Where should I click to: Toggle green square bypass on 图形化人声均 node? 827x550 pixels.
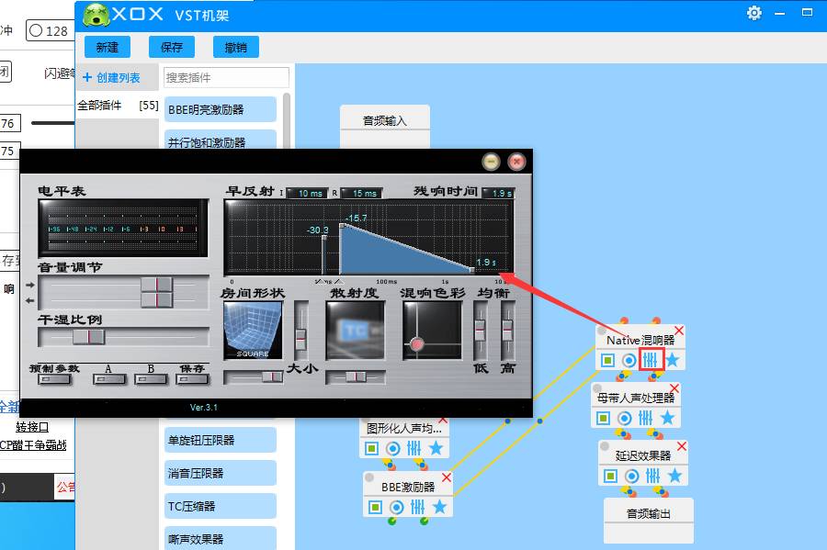(x=371, y=448)
